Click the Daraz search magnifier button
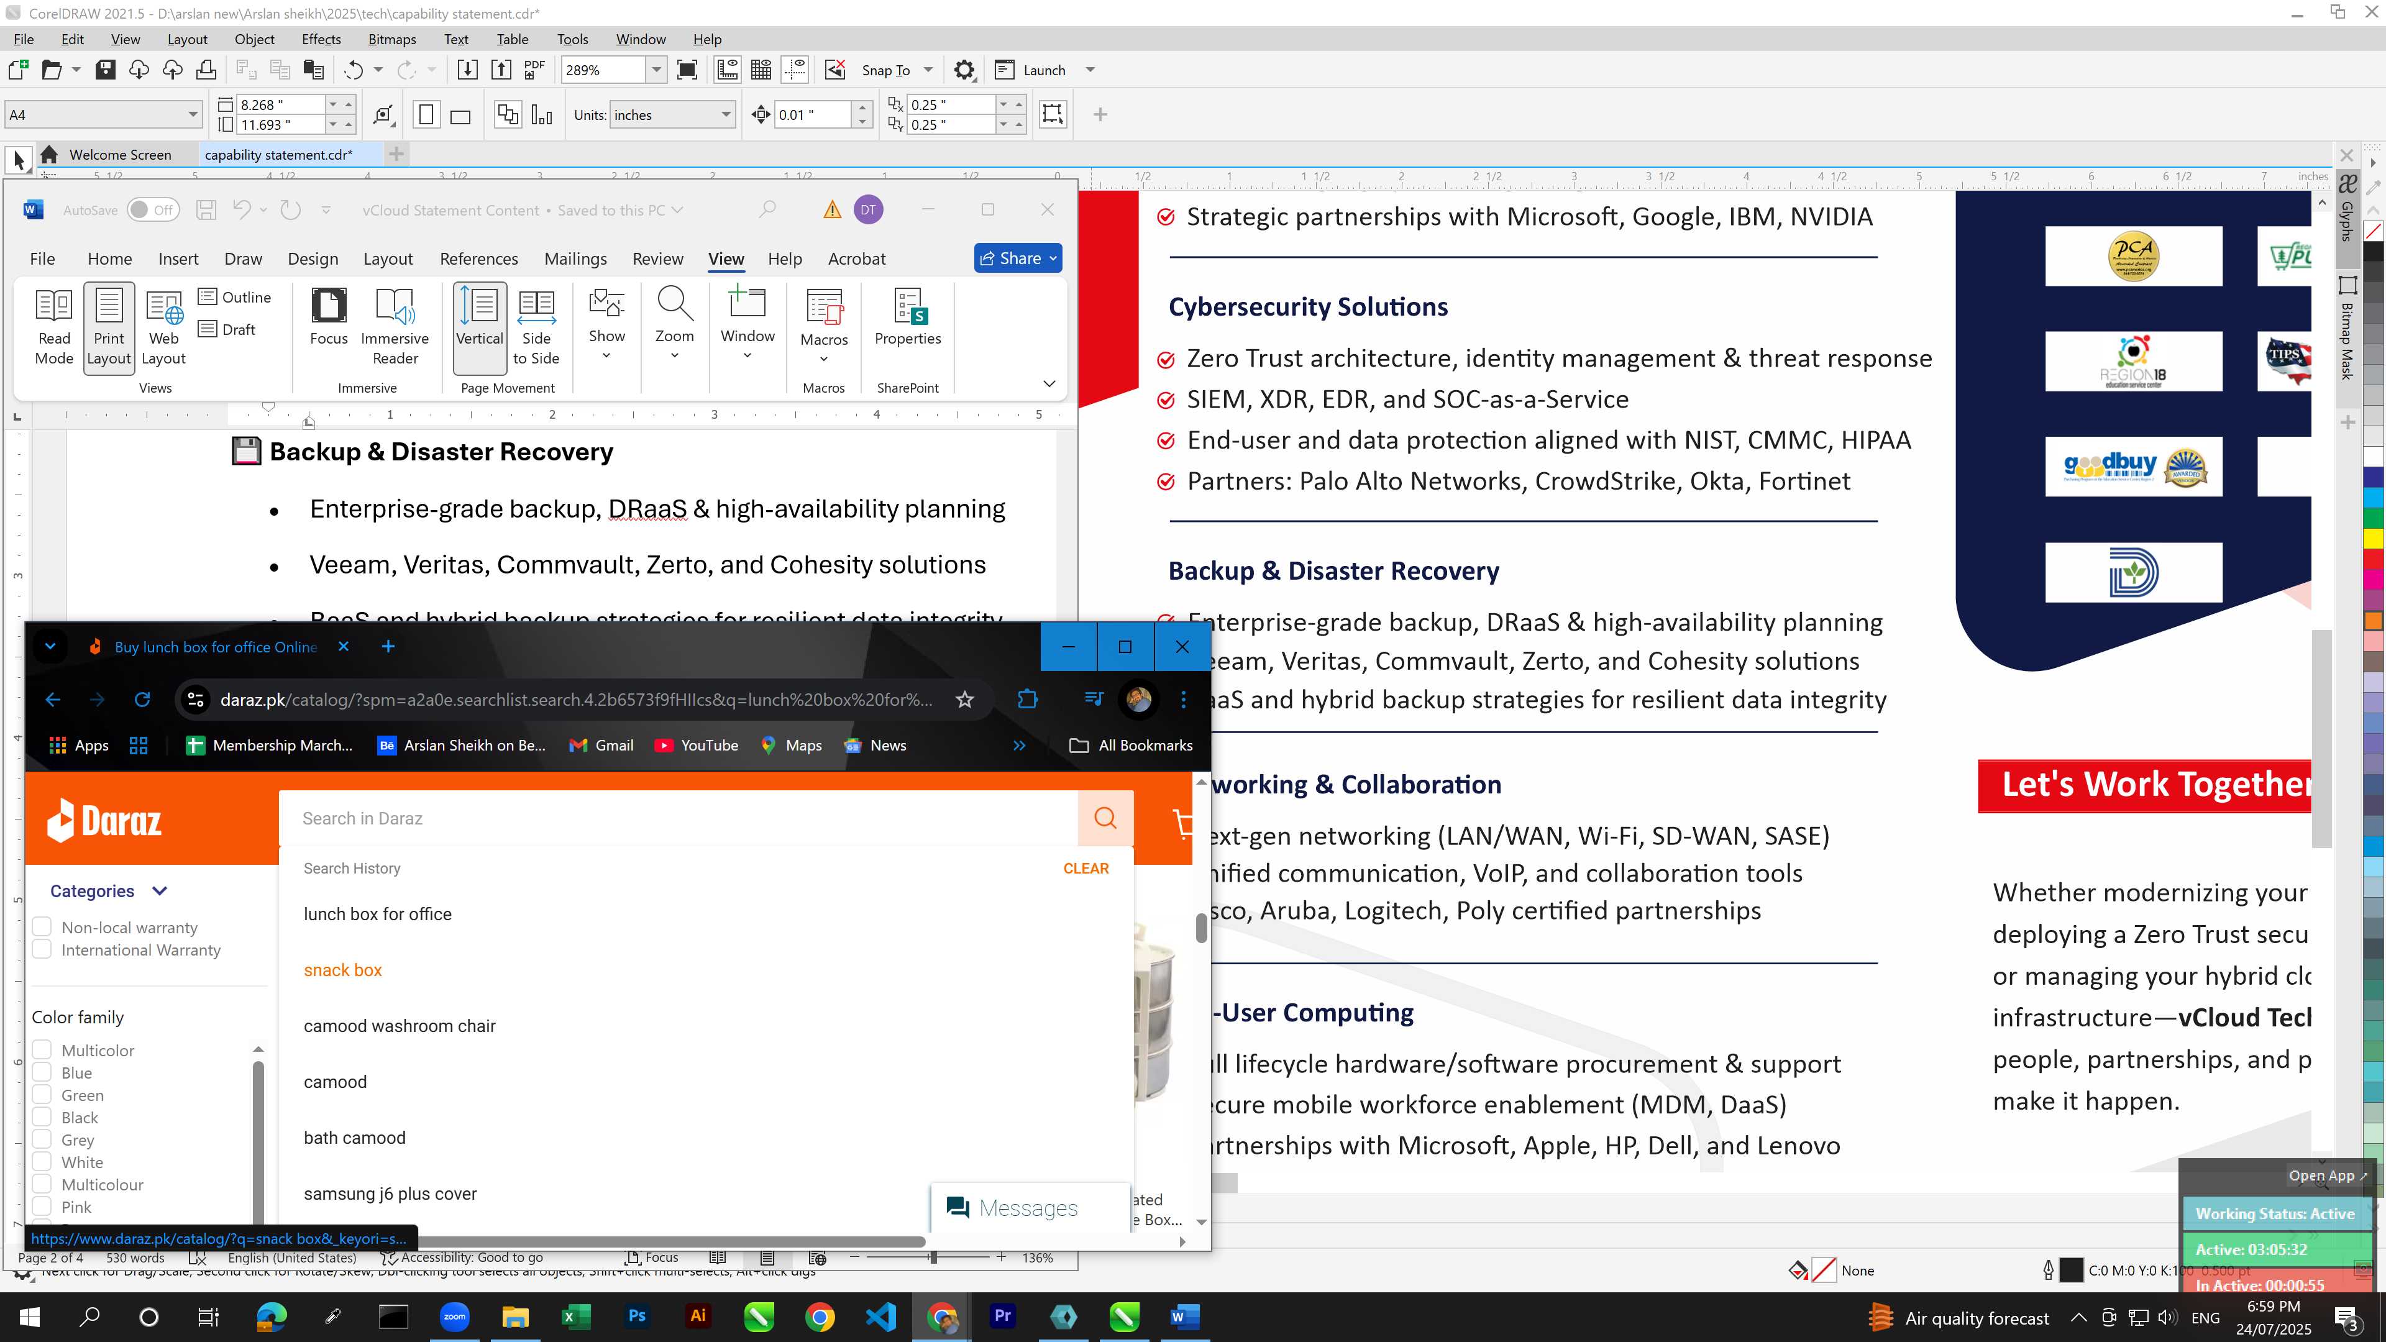Screen dimensions: 2386x1342 point(1105,818)
